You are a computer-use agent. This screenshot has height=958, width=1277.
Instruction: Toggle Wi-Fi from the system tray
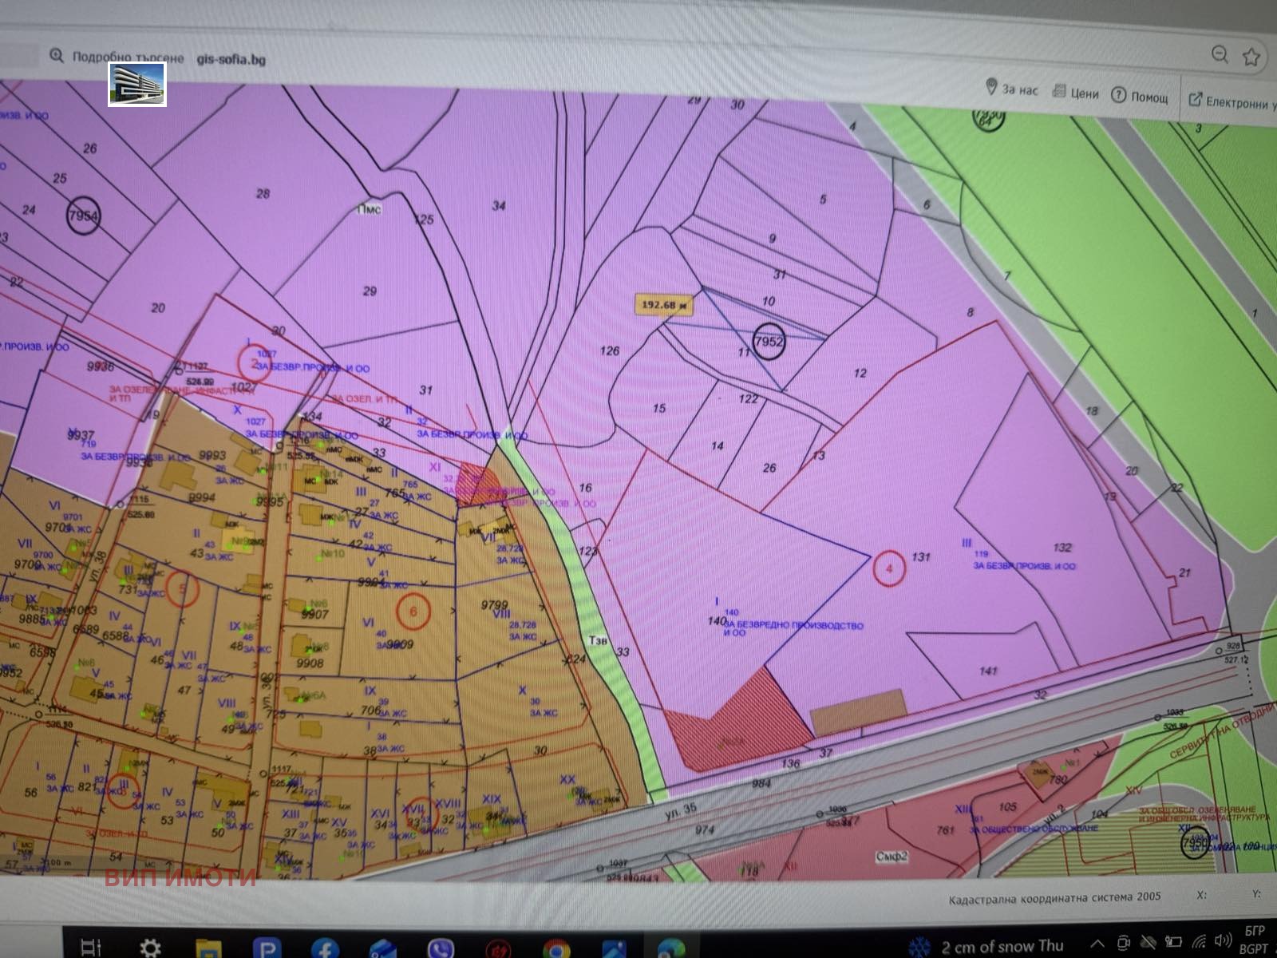click(x=1199, y=943)
